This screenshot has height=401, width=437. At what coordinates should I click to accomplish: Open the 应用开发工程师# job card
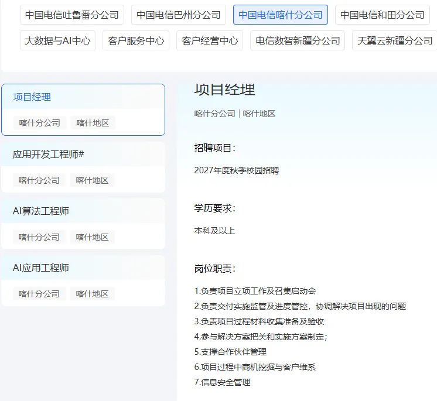point(83,167)
